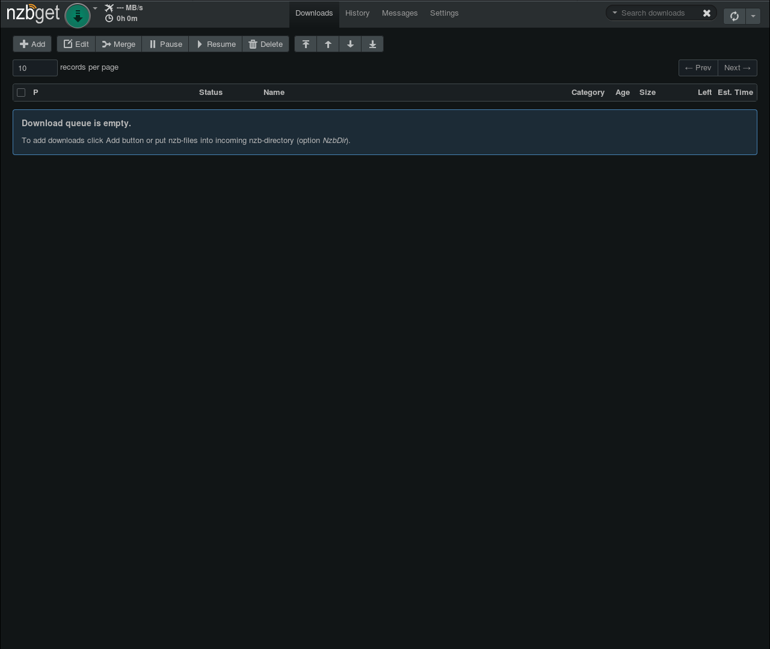The height and width of the screenshot is (649, 770).
Task: Click inside the records per page field
Action: (x=34, y=68)
